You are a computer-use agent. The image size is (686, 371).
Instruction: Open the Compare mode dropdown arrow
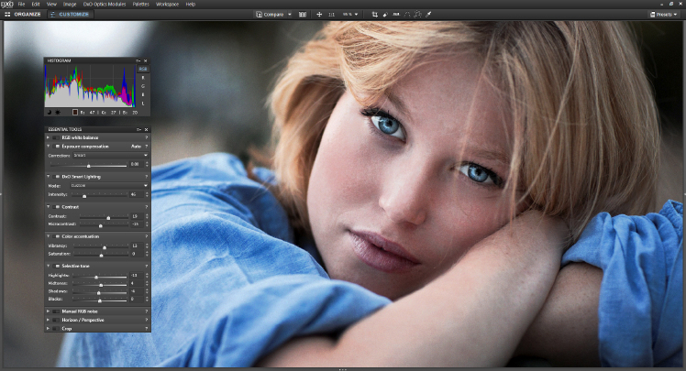pos(290,15)
